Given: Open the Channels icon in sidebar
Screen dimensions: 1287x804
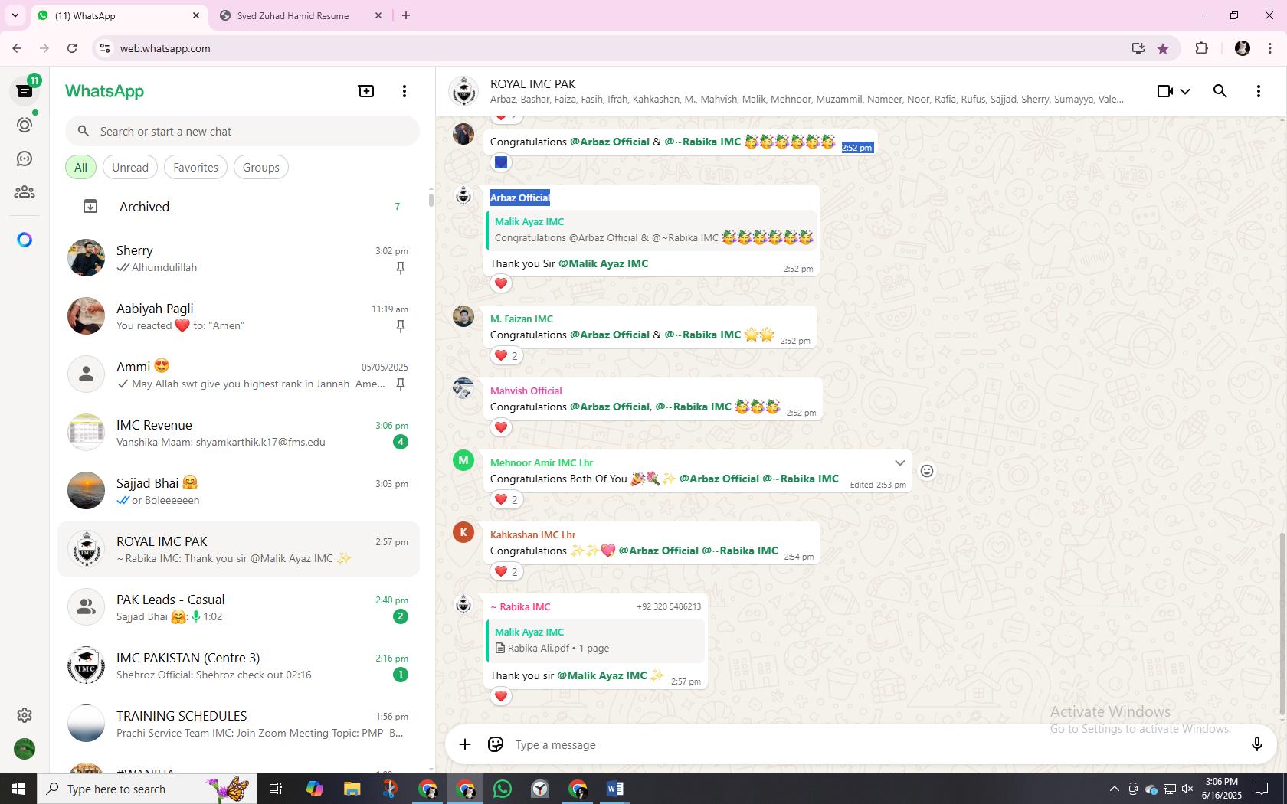Looking at the screenshot, I should pyautogui.click(x=25, y=159).
